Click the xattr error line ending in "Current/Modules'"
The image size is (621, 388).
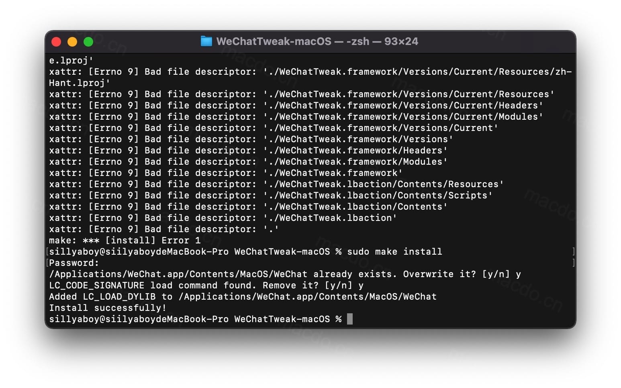(296, 116)
